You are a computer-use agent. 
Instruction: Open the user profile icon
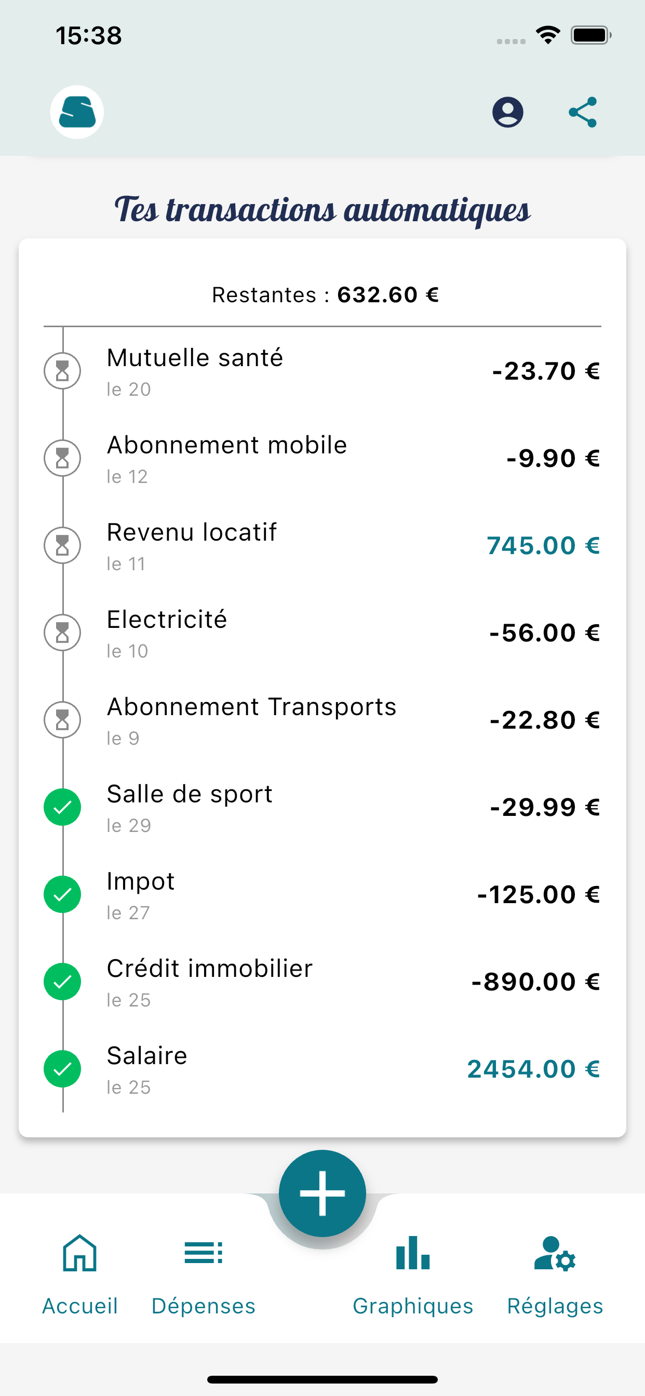tap(507, 112)
